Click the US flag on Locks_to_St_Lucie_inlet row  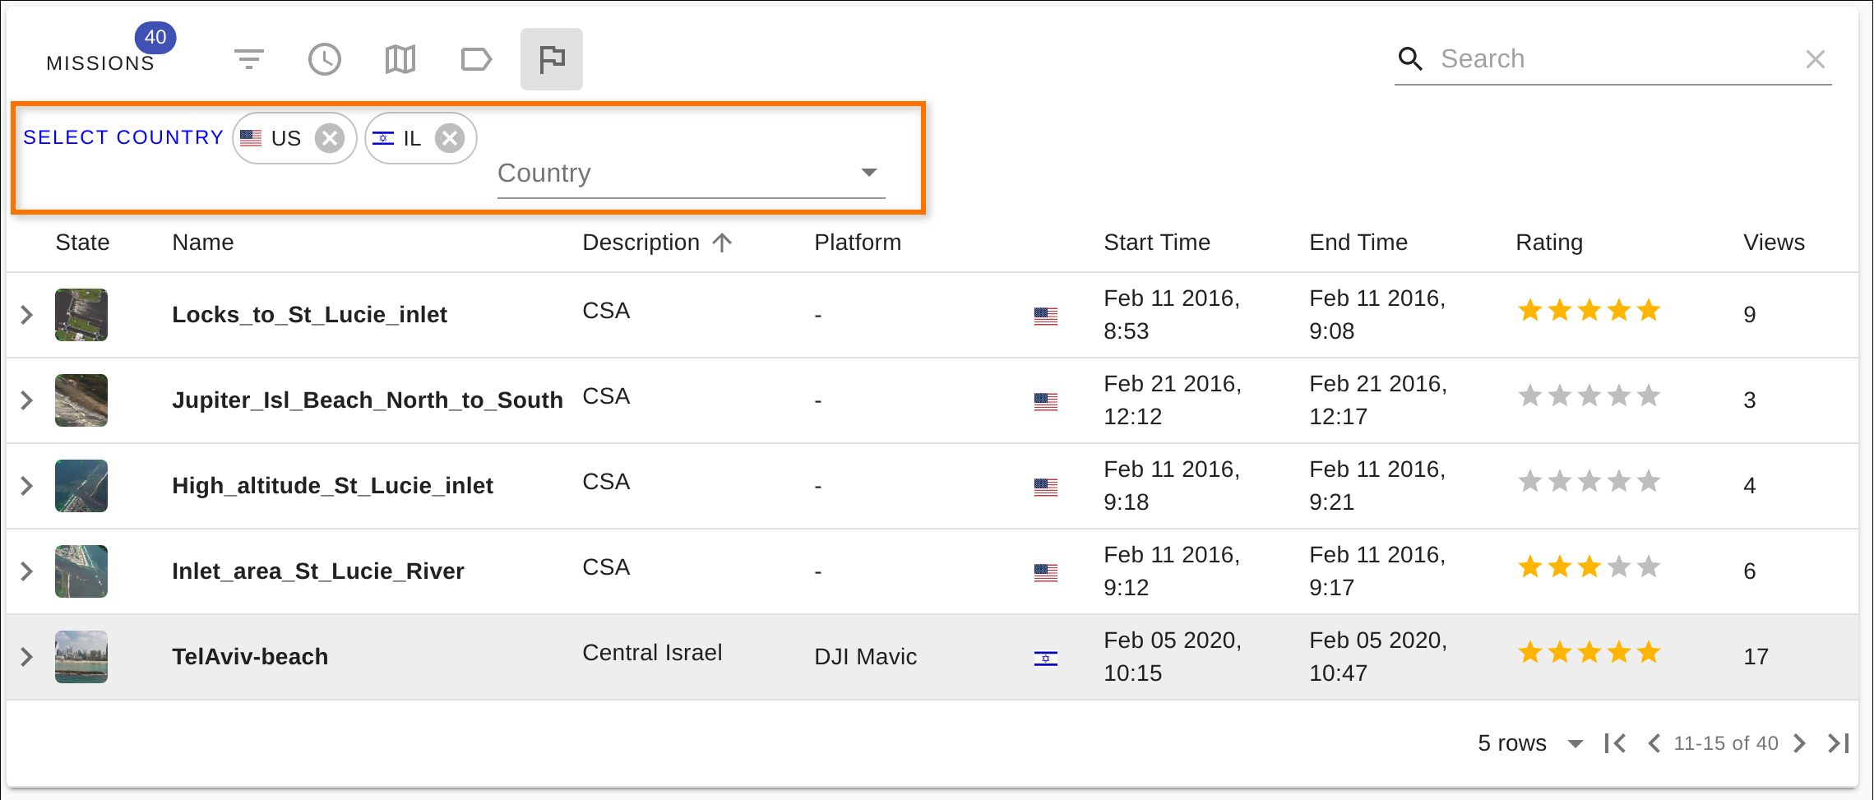pyautogui.click(x=1045, y=315)
